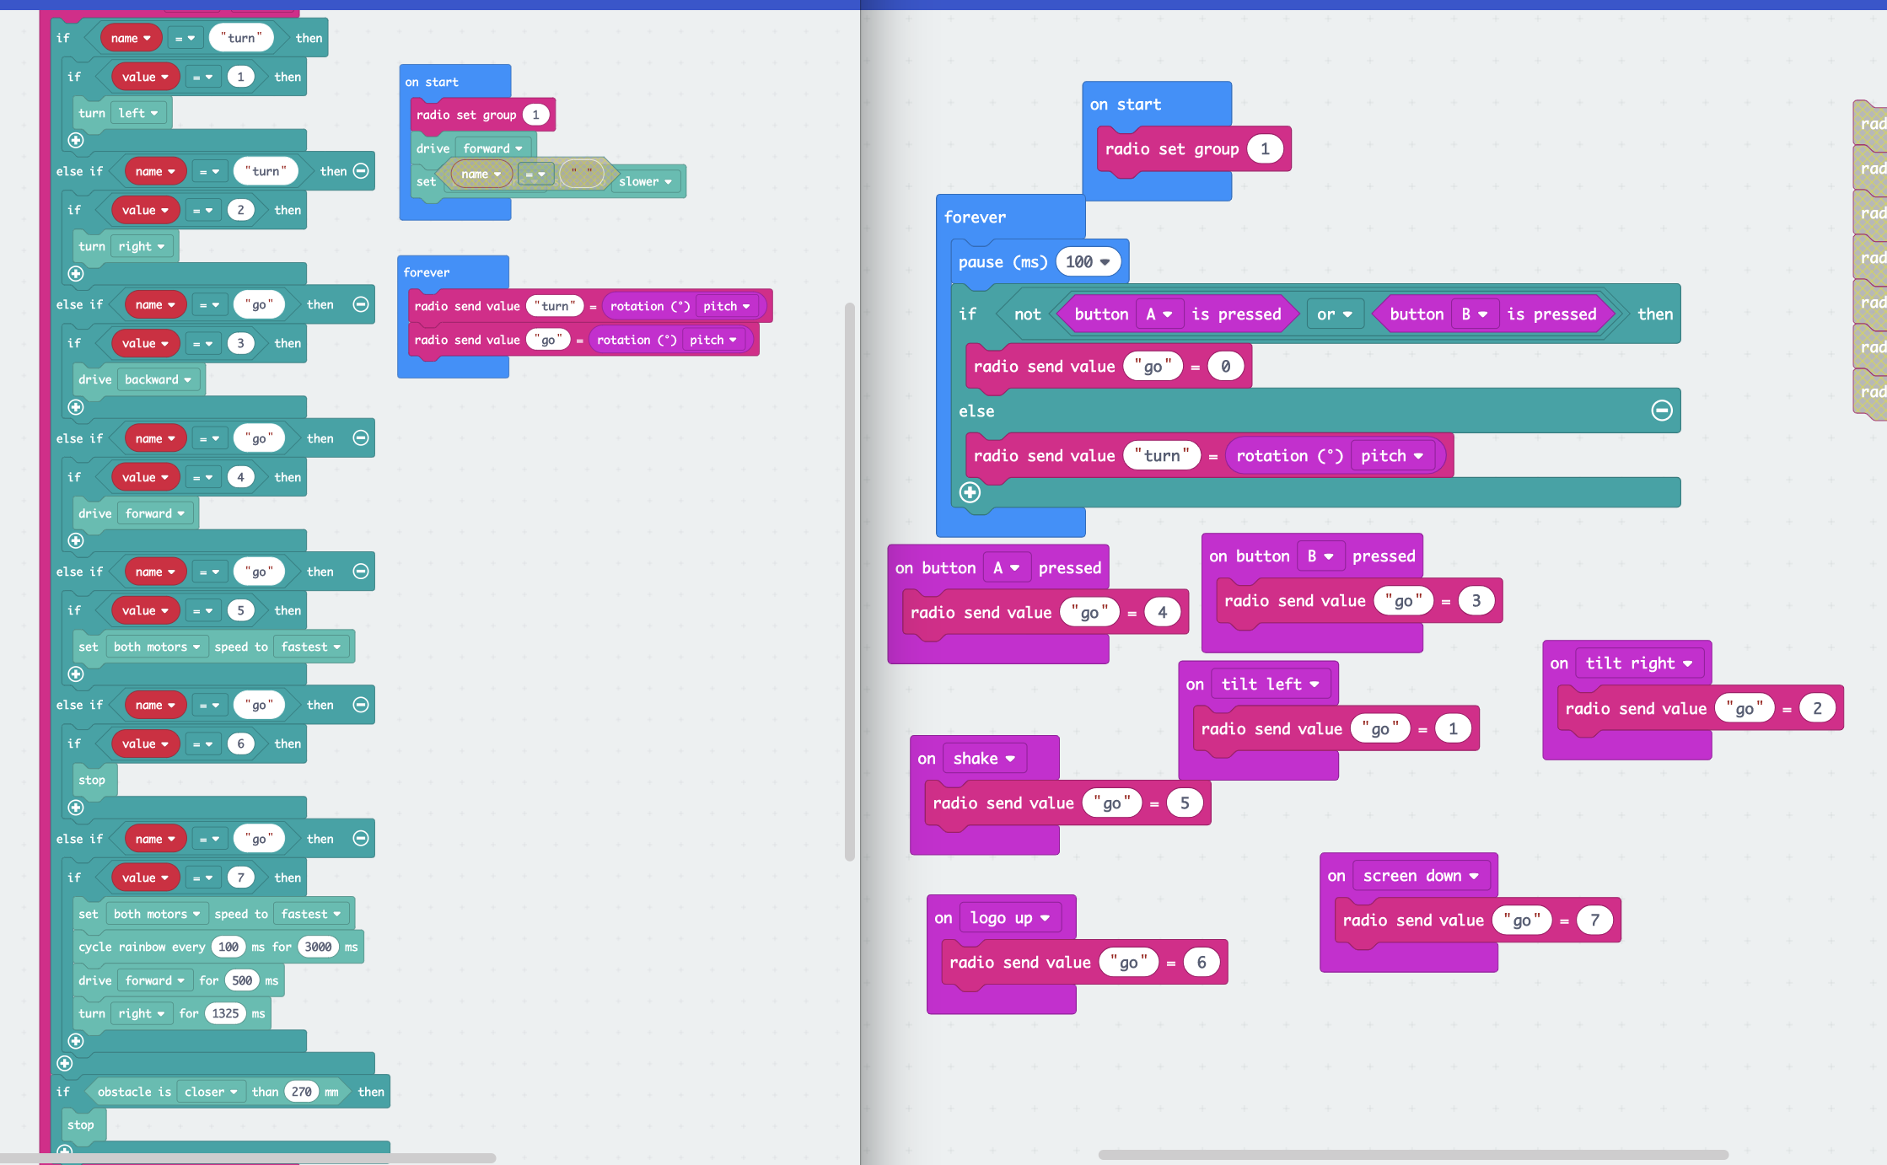Screen dimensions: 1887x1165
Task: Open the screen down gesture dropdown
Action: pyautogui.click(x=1474, y=876)
